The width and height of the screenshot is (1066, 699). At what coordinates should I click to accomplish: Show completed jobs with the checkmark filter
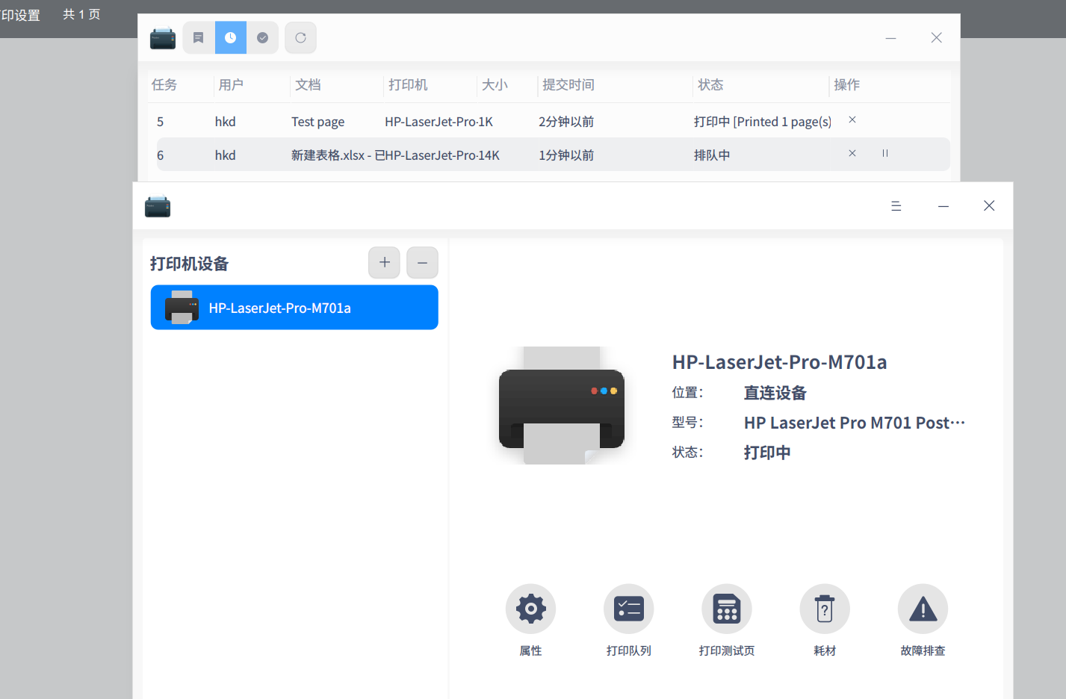point(262,37)
